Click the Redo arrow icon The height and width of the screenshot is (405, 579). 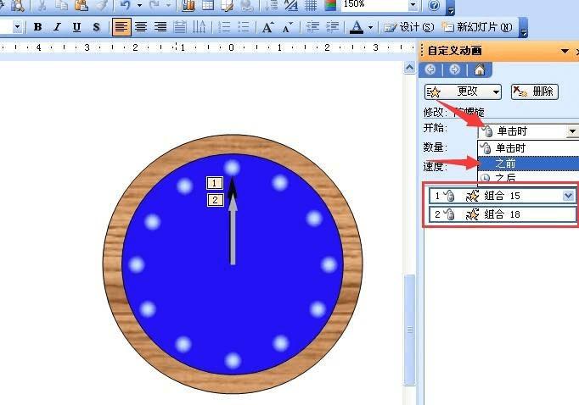click(155, 5)
